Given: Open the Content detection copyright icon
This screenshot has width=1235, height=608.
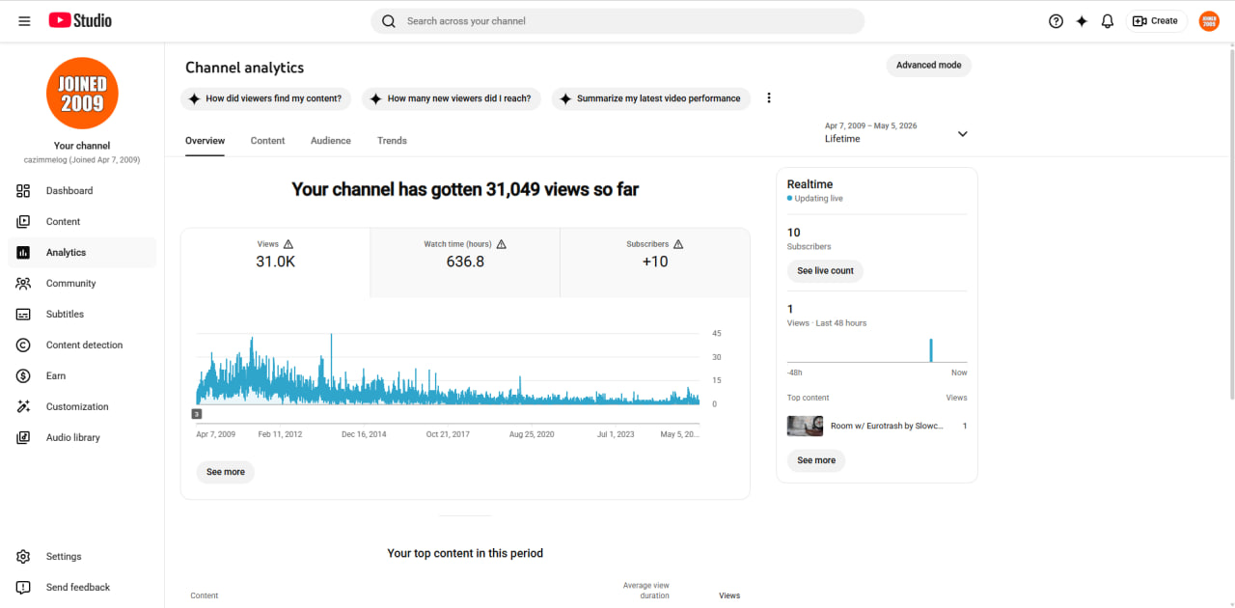Looking at the screenshot, I should [x=24, y=345].
